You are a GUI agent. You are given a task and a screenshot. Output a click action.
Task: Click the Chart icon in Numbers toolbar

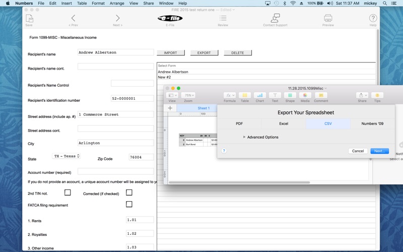pos(260,95)
